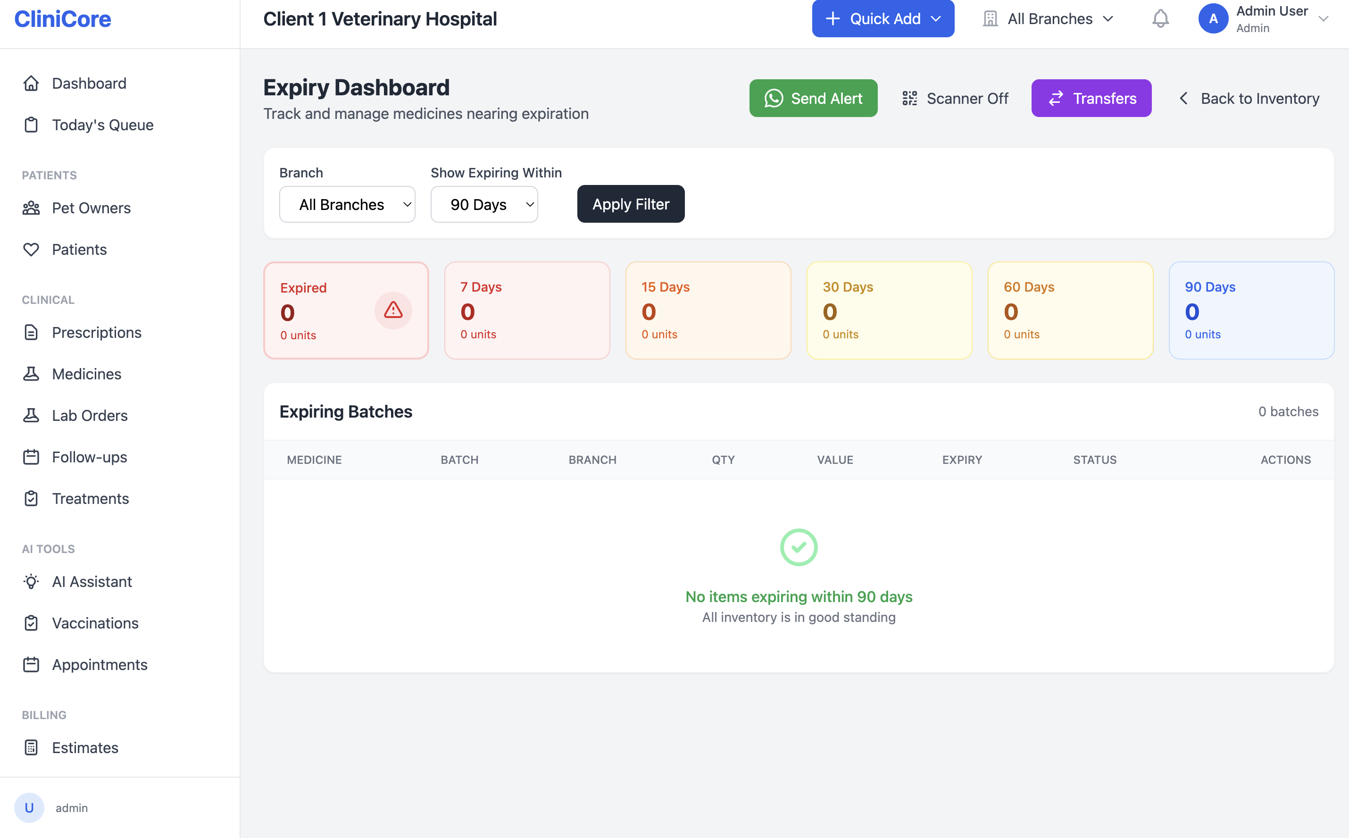The height and width of the screenshot is (838, 1349).
Task: Select the 90 Days summary card
Action: [1251, 310]
